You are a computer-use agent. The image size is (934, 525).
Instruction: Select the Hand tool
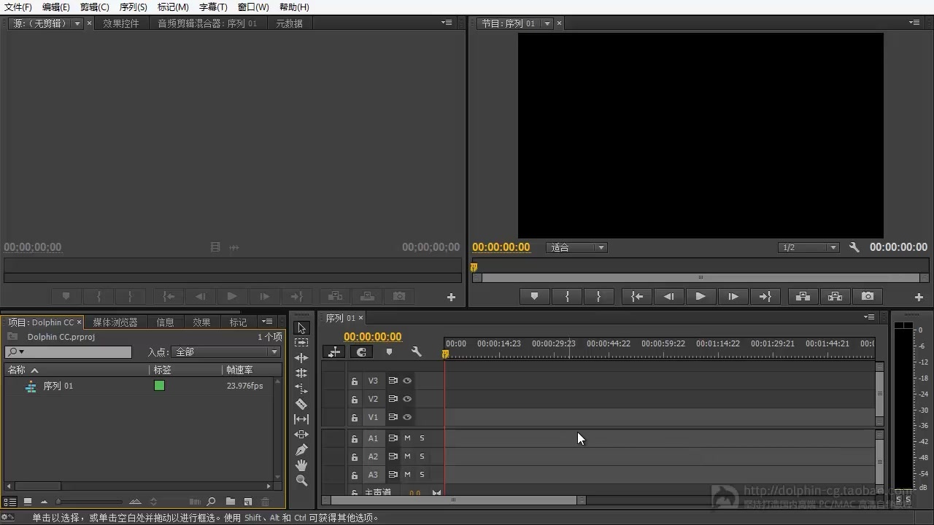coord(301,465)
